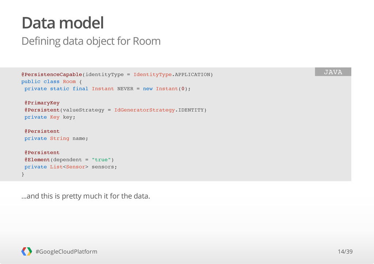Click the @PrimaryKey annotation
The height and width of the screenshot is (264, 374).
42,103
